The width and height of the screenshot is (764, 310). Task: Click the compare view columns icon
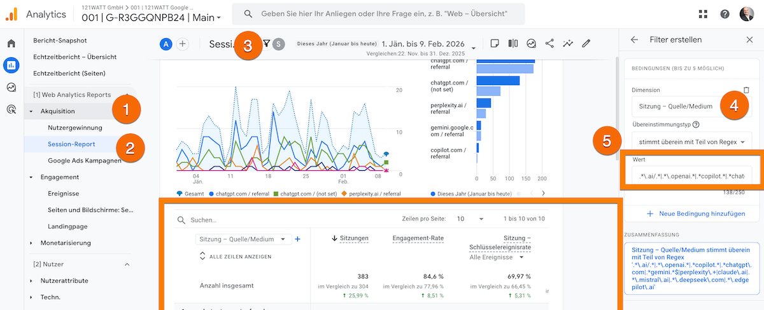(x=513, y=43)
